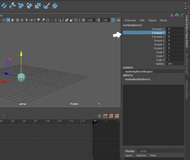Select the highlighted Translate Y channel
This screenshot has width=190, height=160.
click(144, 33)
